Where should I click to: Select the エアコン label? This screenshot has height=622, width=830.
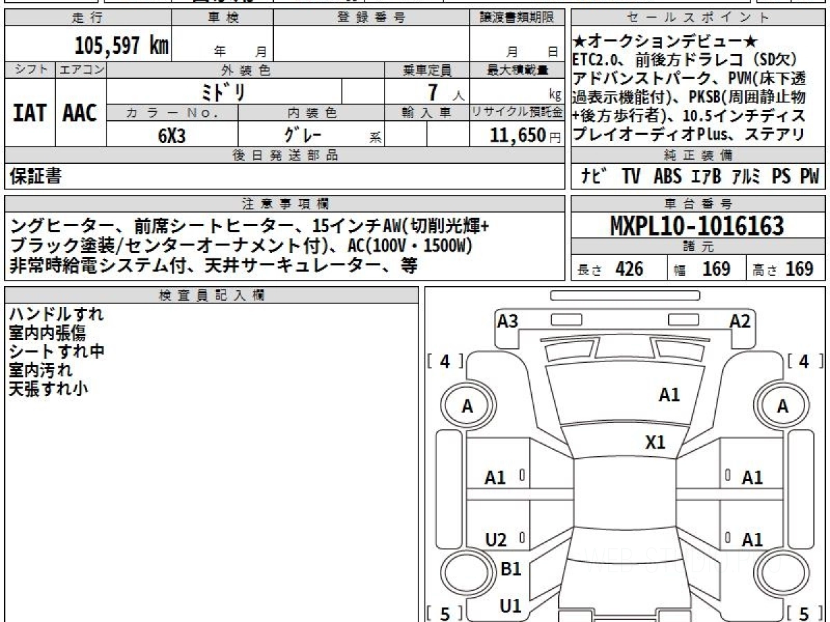(x=81, y=70)
